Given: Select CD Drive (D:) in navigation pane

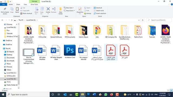Looking at the screenshot, I should pyautogui.click(x=11, y=76).
